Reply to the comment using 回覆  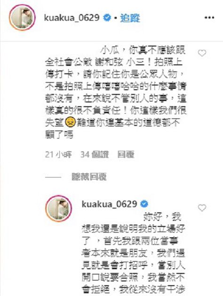126,155
